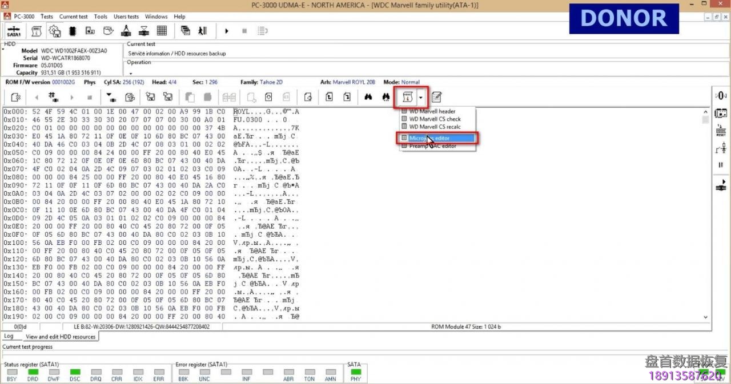This screenshot has height=384, width=731.
Task: Click the RESET icon in right sidebar
Action: 721,131
